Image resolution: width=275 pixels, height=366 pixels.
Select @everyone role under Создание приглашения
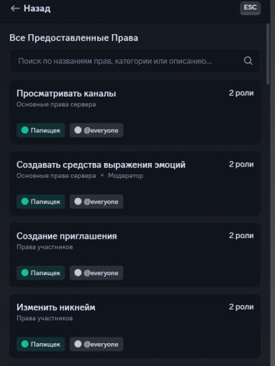96,273
